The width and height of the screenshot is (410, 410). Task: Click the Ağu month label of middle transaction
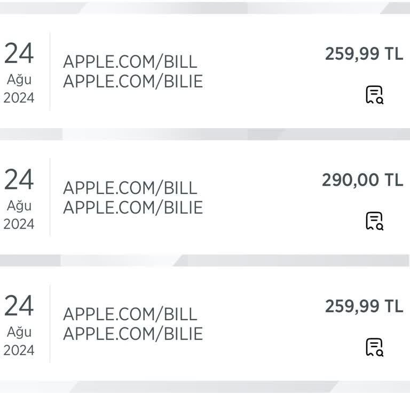(x=19, y=206)
